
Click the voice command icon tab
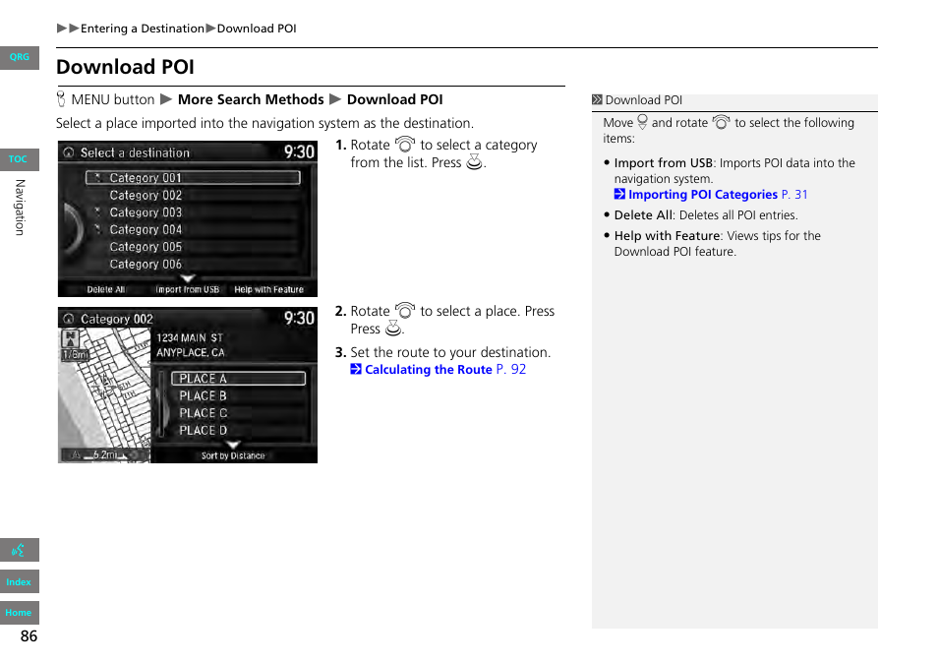click(19, 550)
